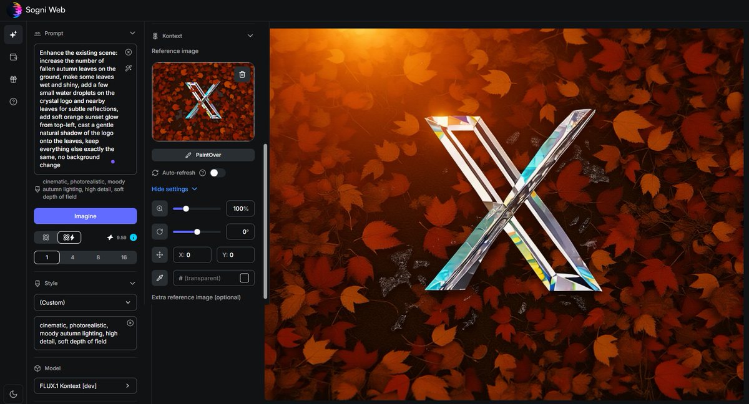Set image count to 8
749x404 pixels.
pos(98,257)
